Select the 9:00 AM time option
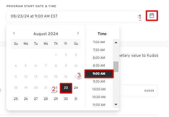 [99, 73]
